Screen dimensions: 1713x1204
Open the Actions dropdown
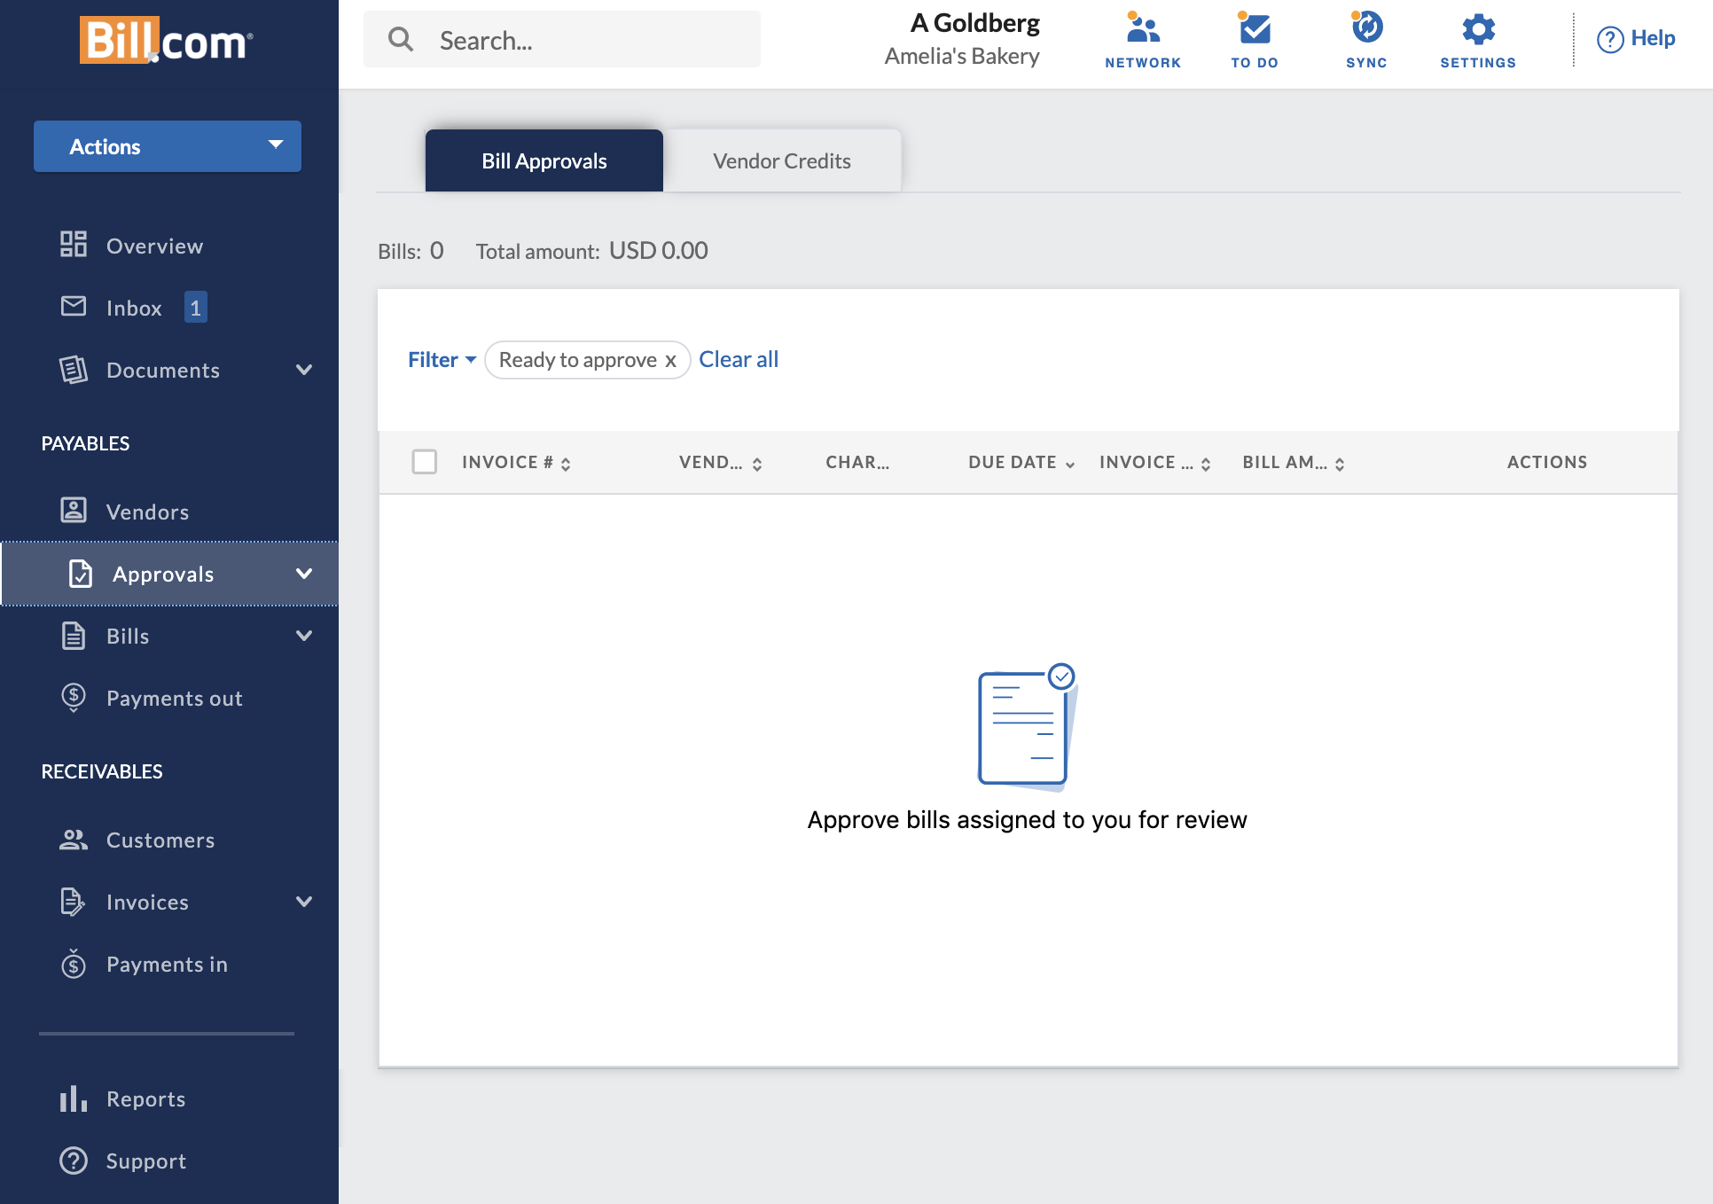(x=168, y=146)
